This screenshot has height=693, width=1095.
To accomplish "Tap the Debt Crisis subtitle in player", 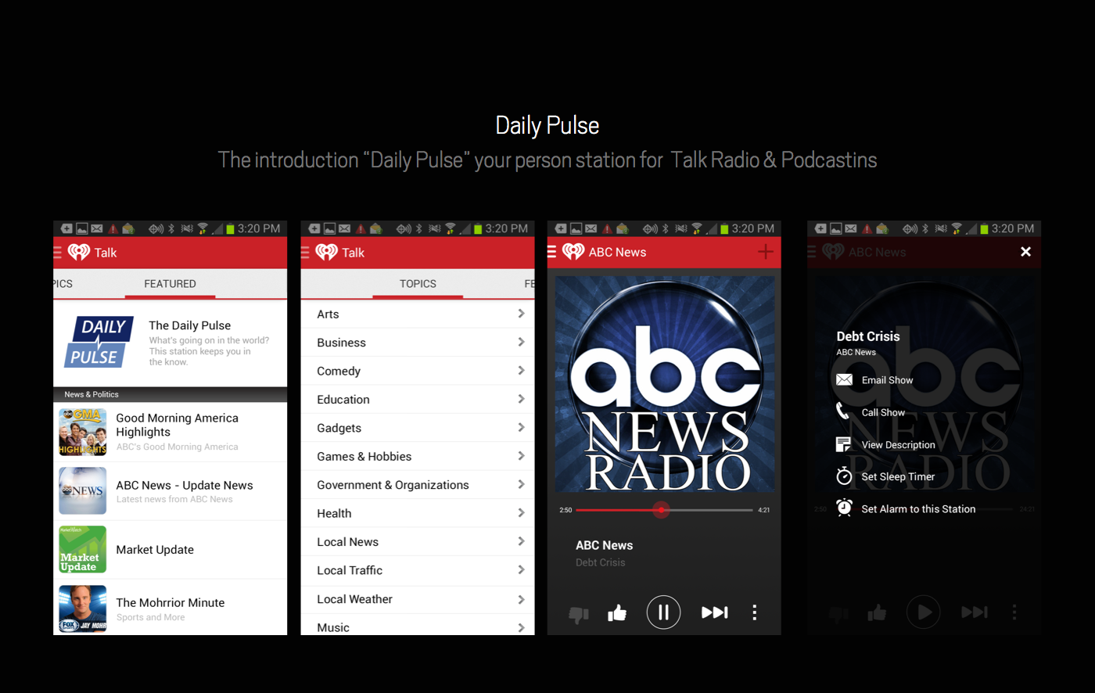I will click(x=601, y=562).
